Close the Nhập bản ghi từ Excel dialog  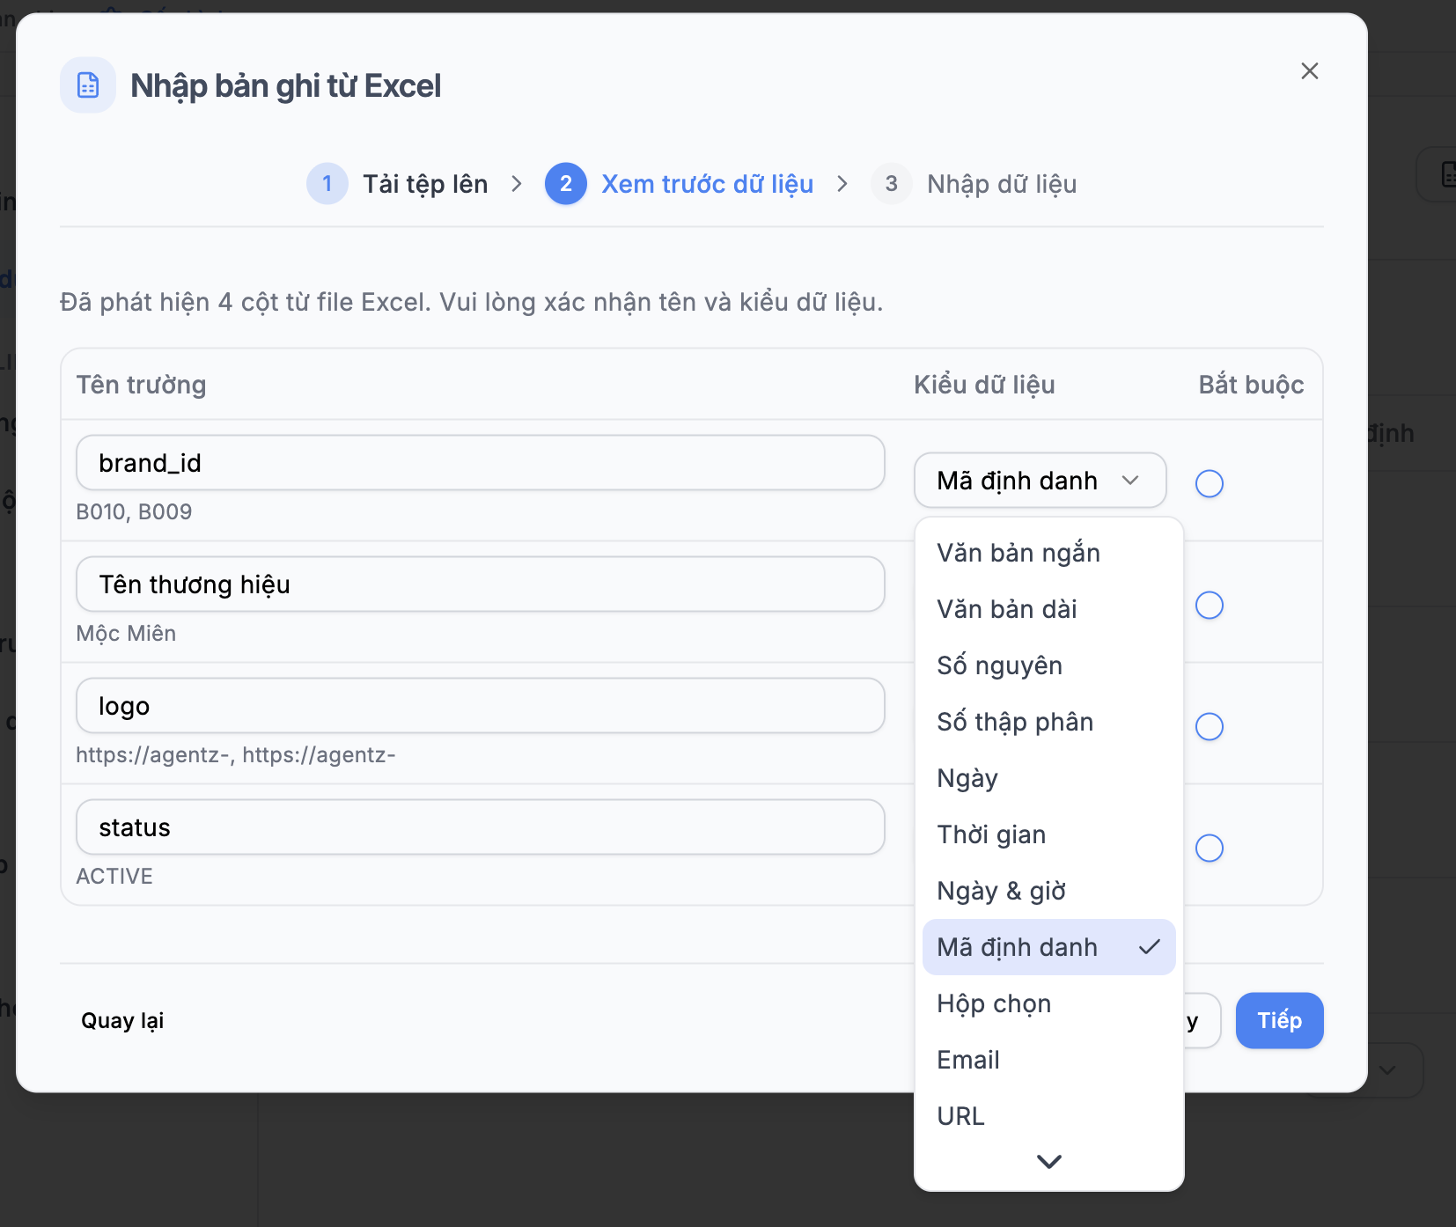click(1310, 71)
